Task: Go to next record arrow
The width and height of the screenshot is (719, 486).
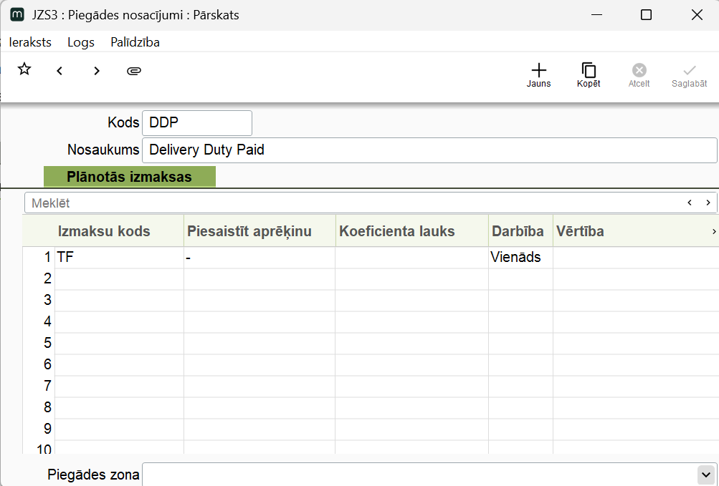Action: (x=97, y=71)
